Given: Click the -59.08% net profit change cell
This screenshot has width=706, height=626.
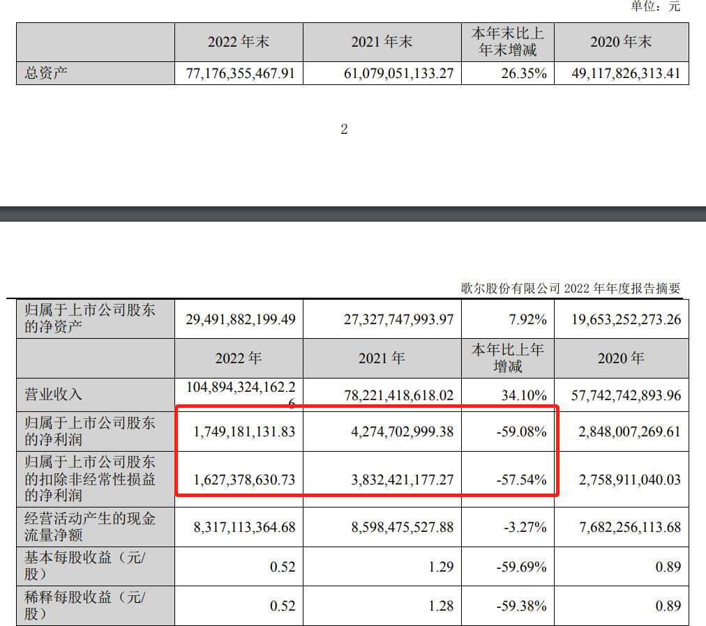Looking at the screenshot, I should pyautogui.click(x=525, y=432).
